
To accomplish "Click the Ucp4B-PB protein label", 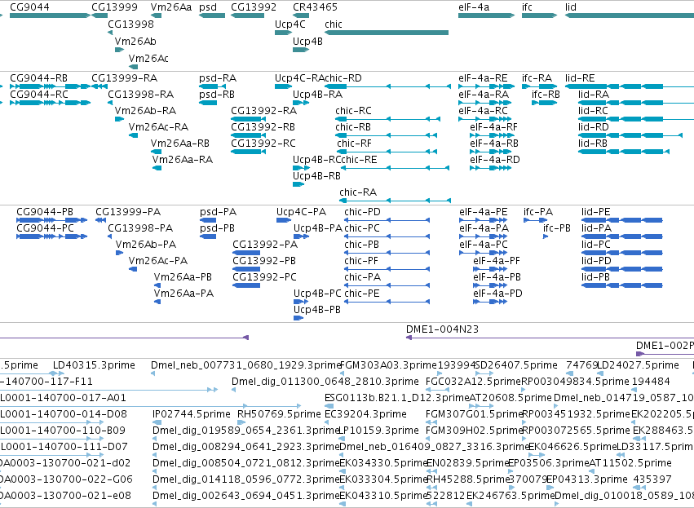I will 317,310.
